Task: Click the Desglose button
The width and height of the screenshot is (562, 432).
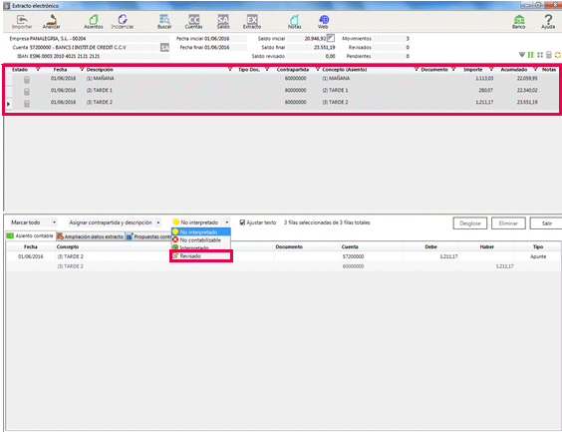Action: (x=470, y=223)
